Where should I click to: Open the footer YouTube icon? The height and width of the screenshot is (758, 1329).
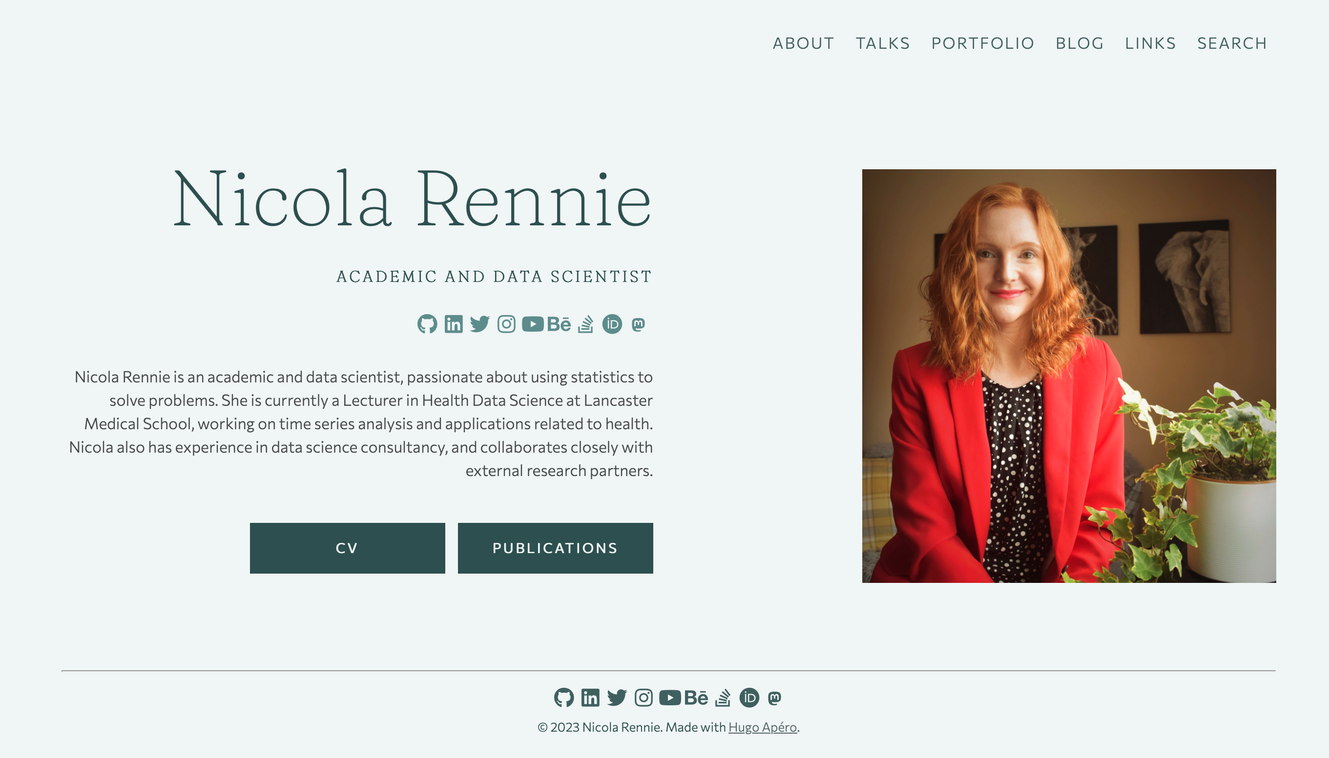point(669,698)
